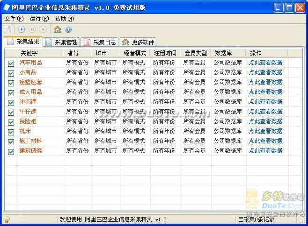Toggle the 成人用品 row checkbox
This screenshot has width=308, height=226.
tap(11, 93)
